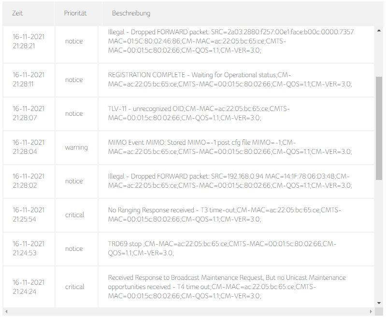Select the No Ranging Response T3 entry
Viewport: 386px width, 319px height.
(x=225, y=215)
